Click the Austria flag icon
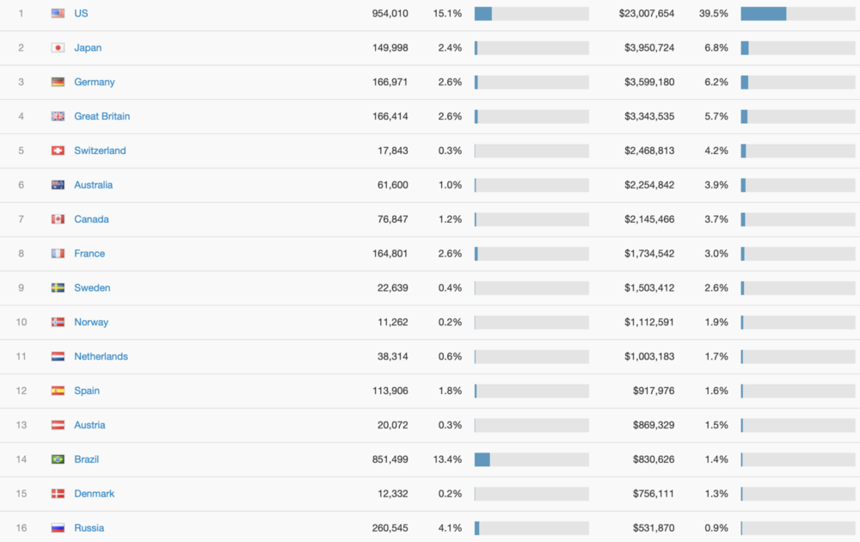 (x=58, y=425)
